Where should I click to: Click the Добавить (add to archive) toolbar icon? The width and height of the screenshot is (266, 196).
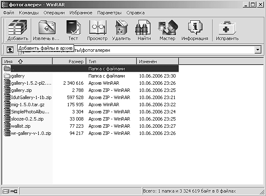pyautogui.click(x=18, y=27)
